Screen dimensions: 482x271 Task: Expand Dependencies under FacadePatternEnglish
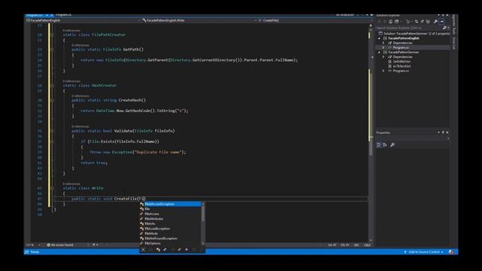(383, 43)
